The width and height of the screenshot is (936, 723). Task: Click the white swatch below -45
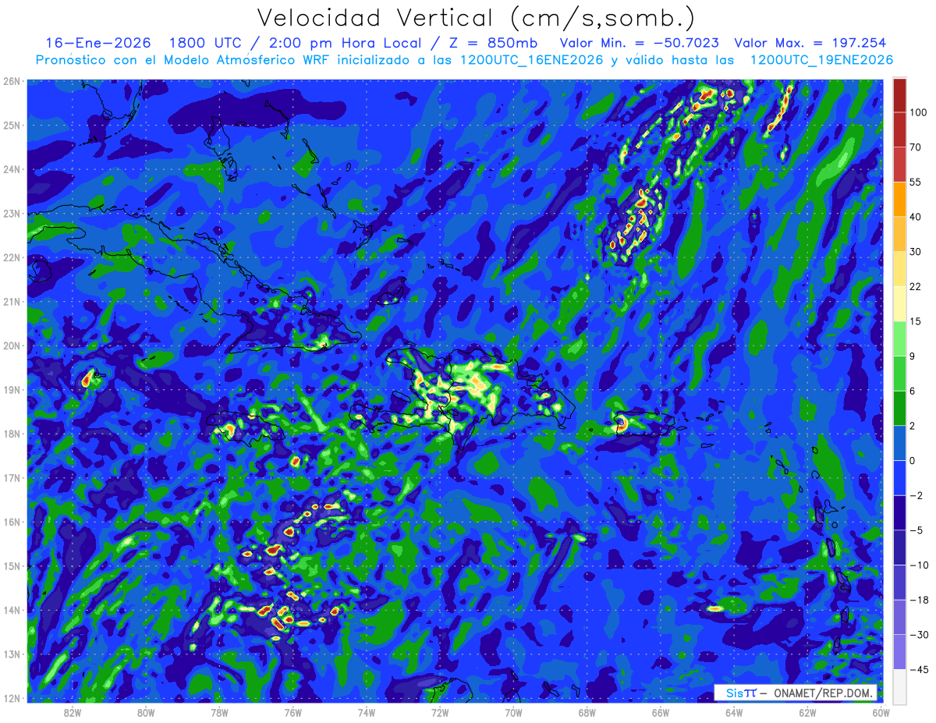[899, 686]
